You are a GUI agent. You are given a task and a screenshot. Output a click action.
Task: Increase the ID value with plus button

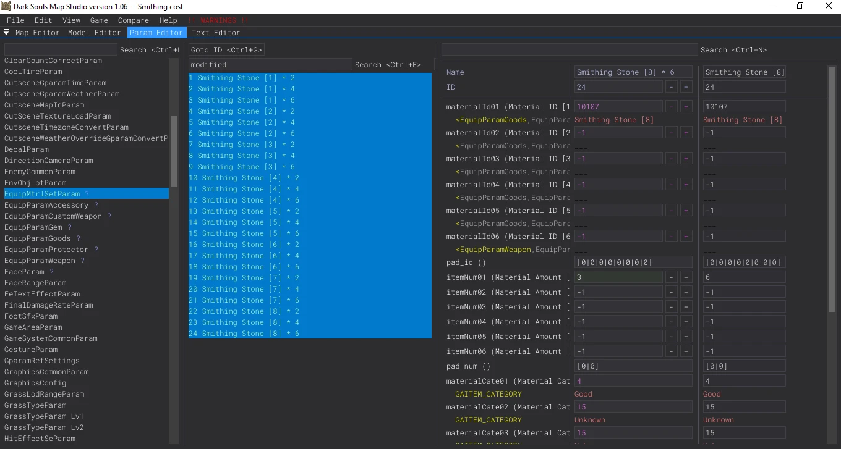point(686,87)
